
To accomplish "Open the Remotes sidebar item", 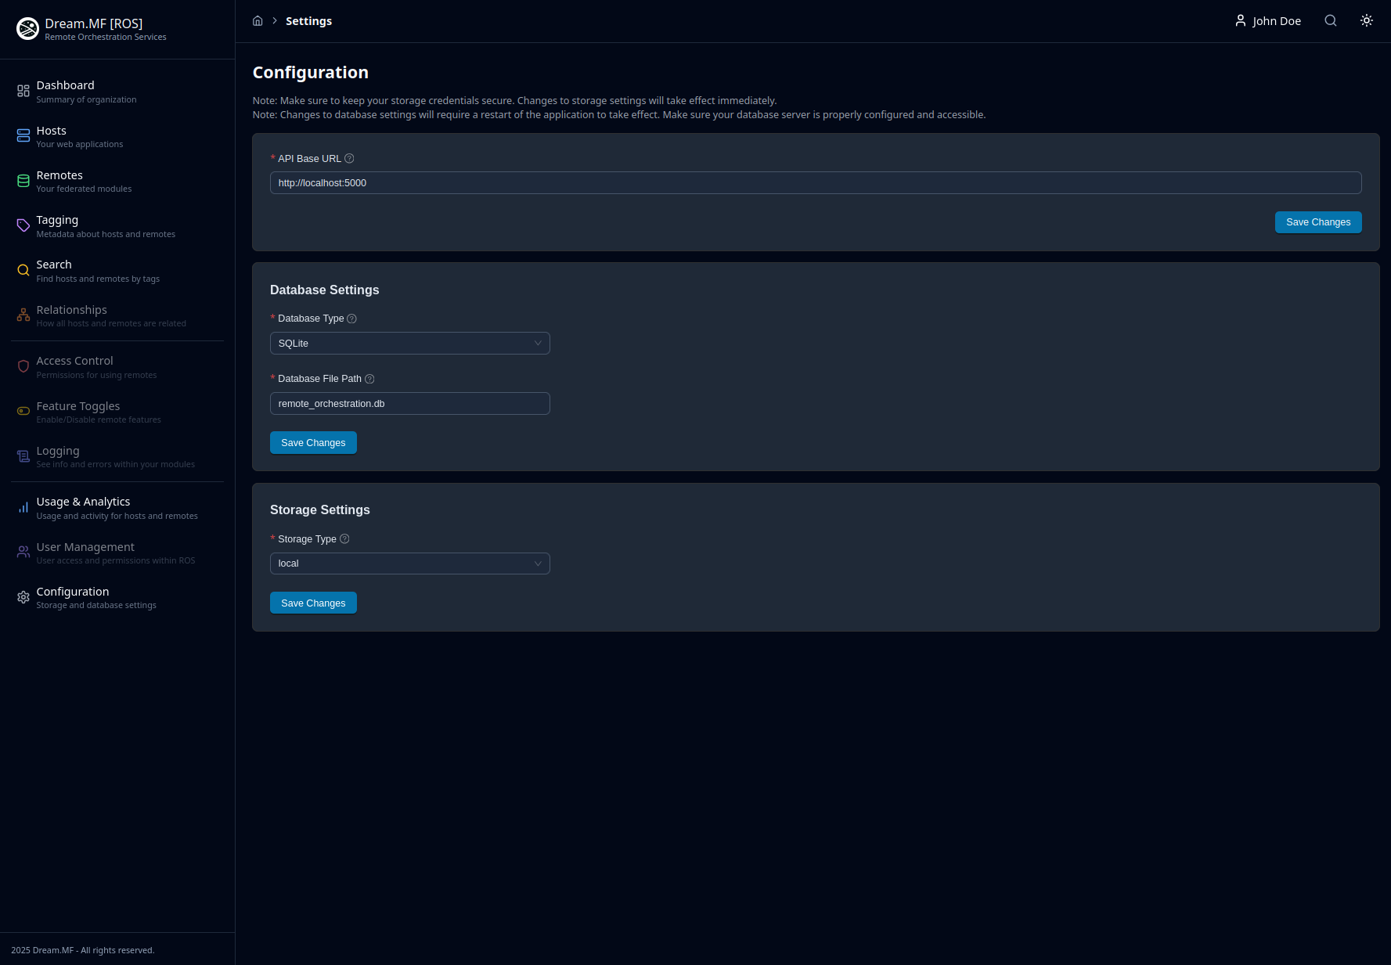I will coord(59,181).
